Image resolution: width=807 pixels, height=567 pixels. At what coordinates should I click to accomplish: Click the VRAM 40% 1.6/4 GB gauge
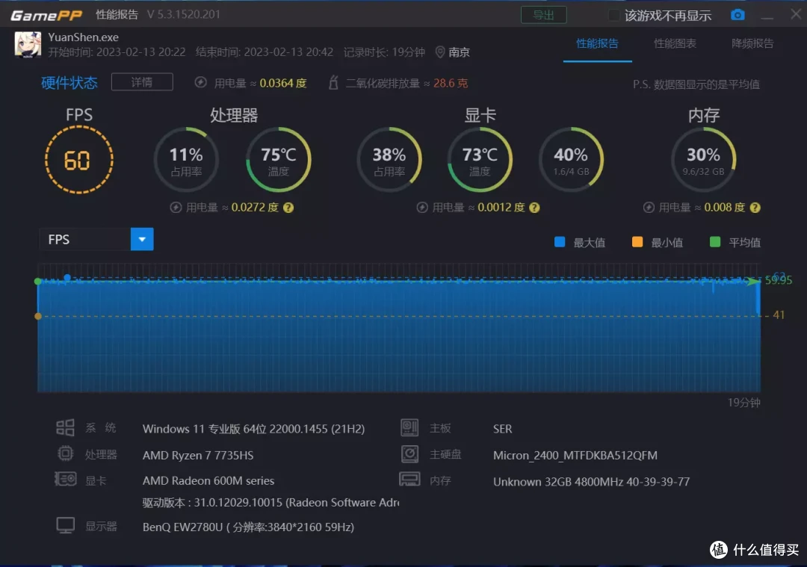coord(571,160)
